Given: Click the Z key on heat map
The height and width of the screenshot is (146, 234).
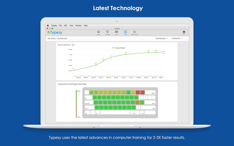Looking at the screenshot, I should pos(97,107).
